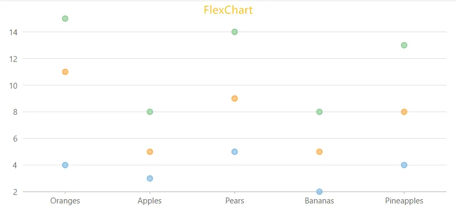The width and height of the screenshot is (456, 212).
Task: Click the FlexChart title
Action: coord(228,10)
